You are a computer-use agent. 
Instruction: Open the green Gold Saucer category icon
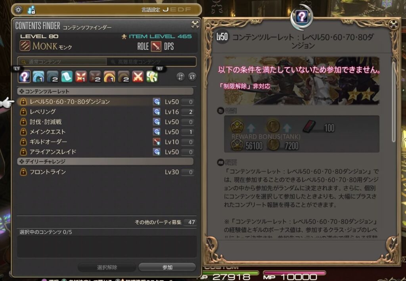click(x=152, y=76)
